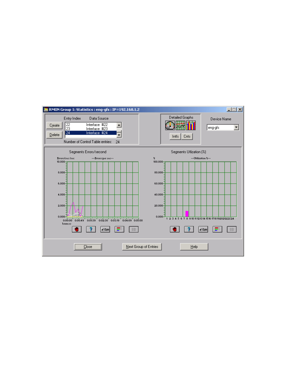The width and height of the screenshot is (286, 370).
Task: Click the magenta utilization bar for segment 8
Action: click(x=187, y=214)
